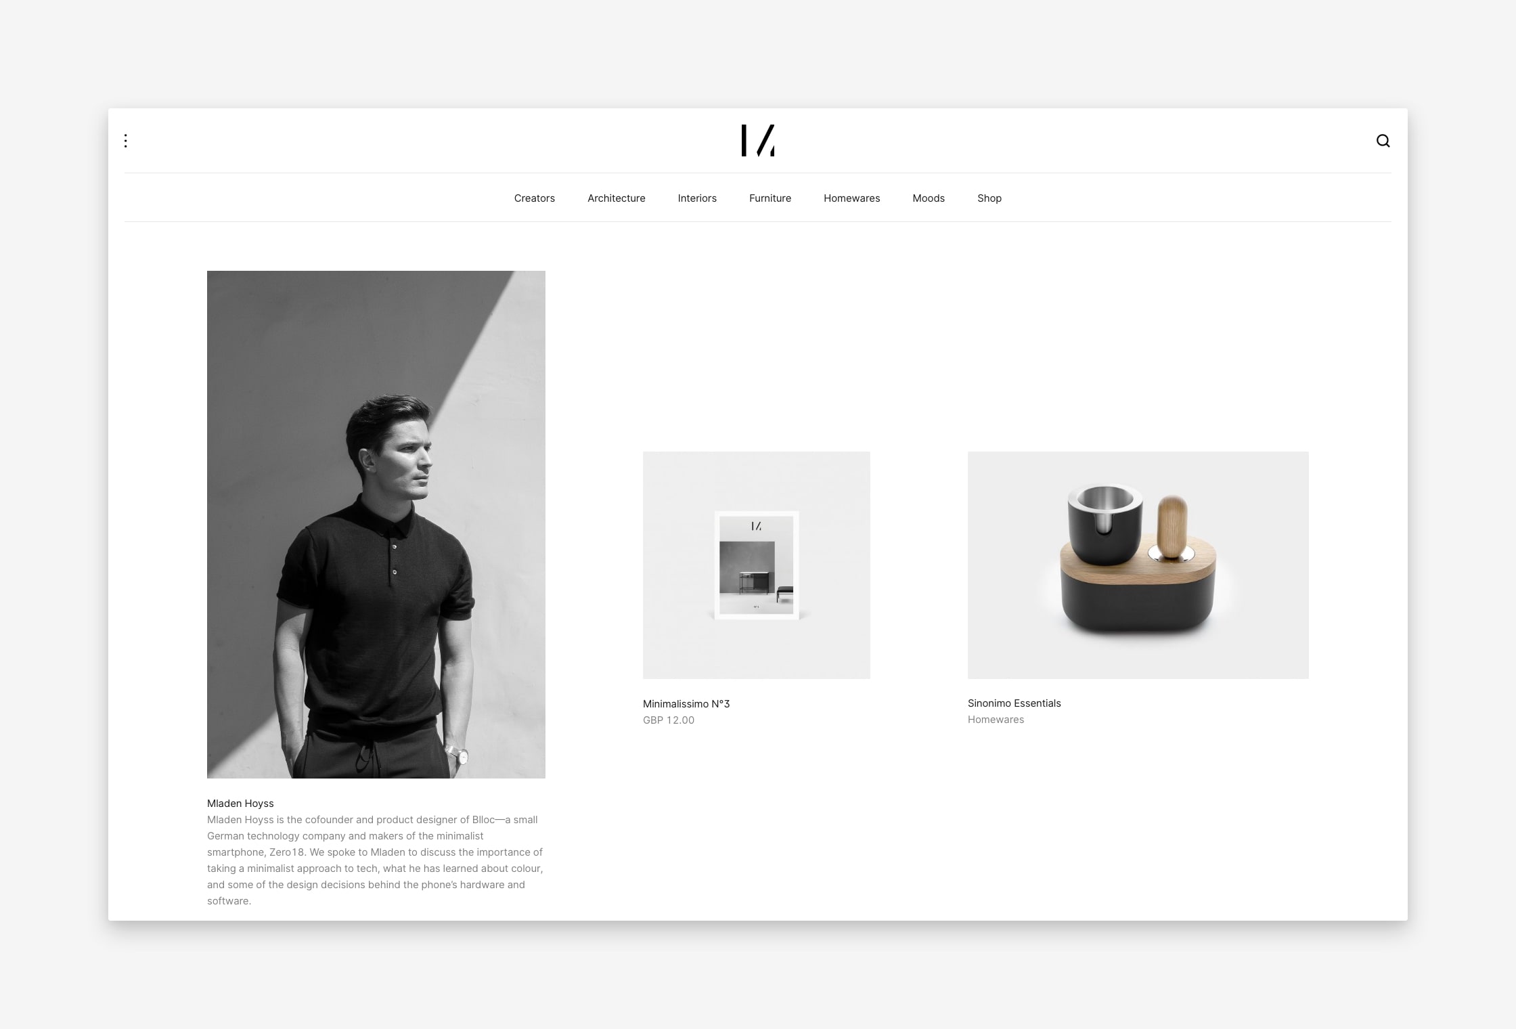
Task: Click the GBP 12.00 price on magazine
Action: [669, 720]
